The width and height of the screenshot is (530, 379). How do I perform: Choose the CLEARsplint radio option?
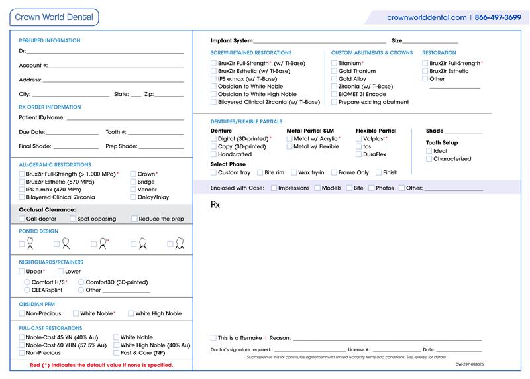27,290
